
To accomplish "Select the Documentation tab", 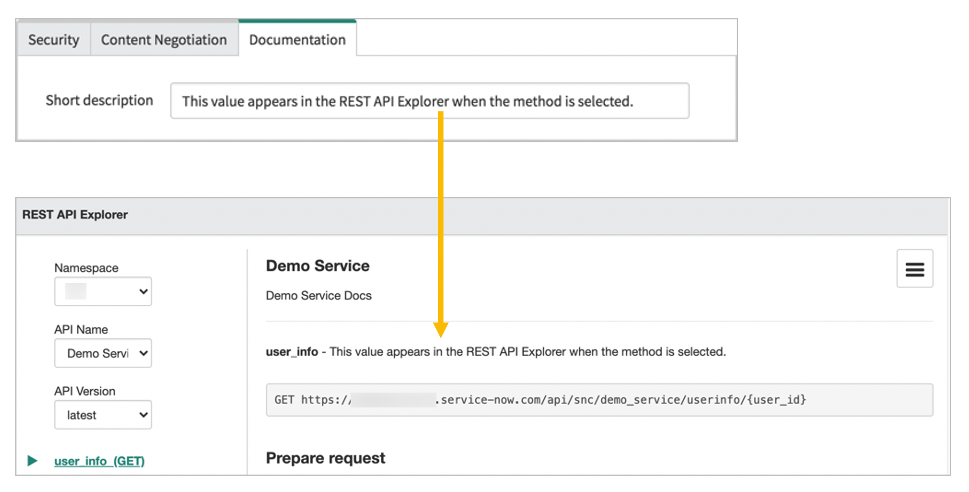I will pos(296,40).
